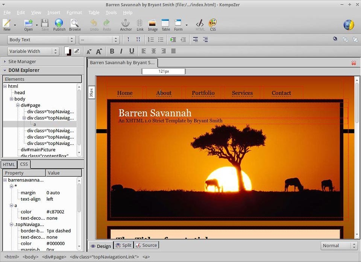Toggle Bold text formatting
This screenshot has height=262, width=361.
coord(112,51)
